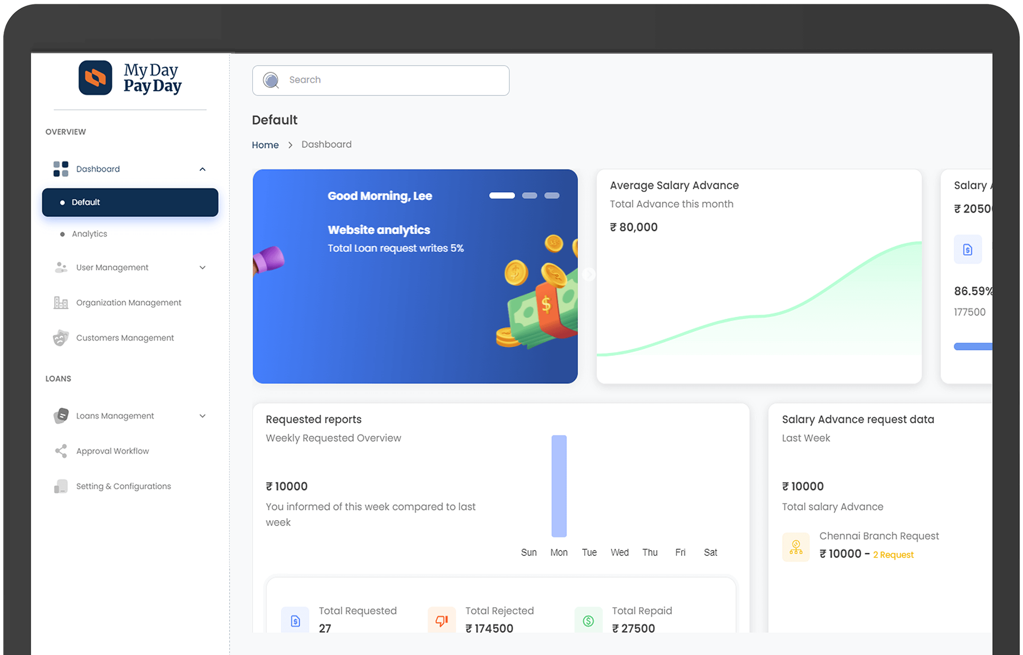Screen dimensions: 1023x655
Task: Click the Sat label on chart axis
Action: click(710, 553)
